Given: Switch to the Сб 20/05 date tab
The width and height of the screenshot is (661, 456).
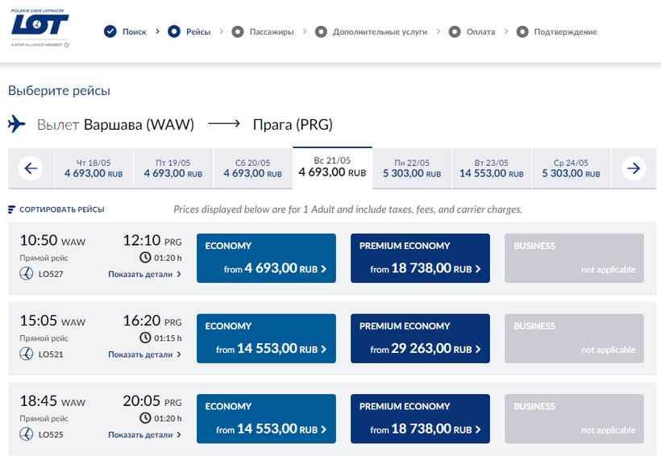Looking at the screenshot, I should [x=252, y=168].
